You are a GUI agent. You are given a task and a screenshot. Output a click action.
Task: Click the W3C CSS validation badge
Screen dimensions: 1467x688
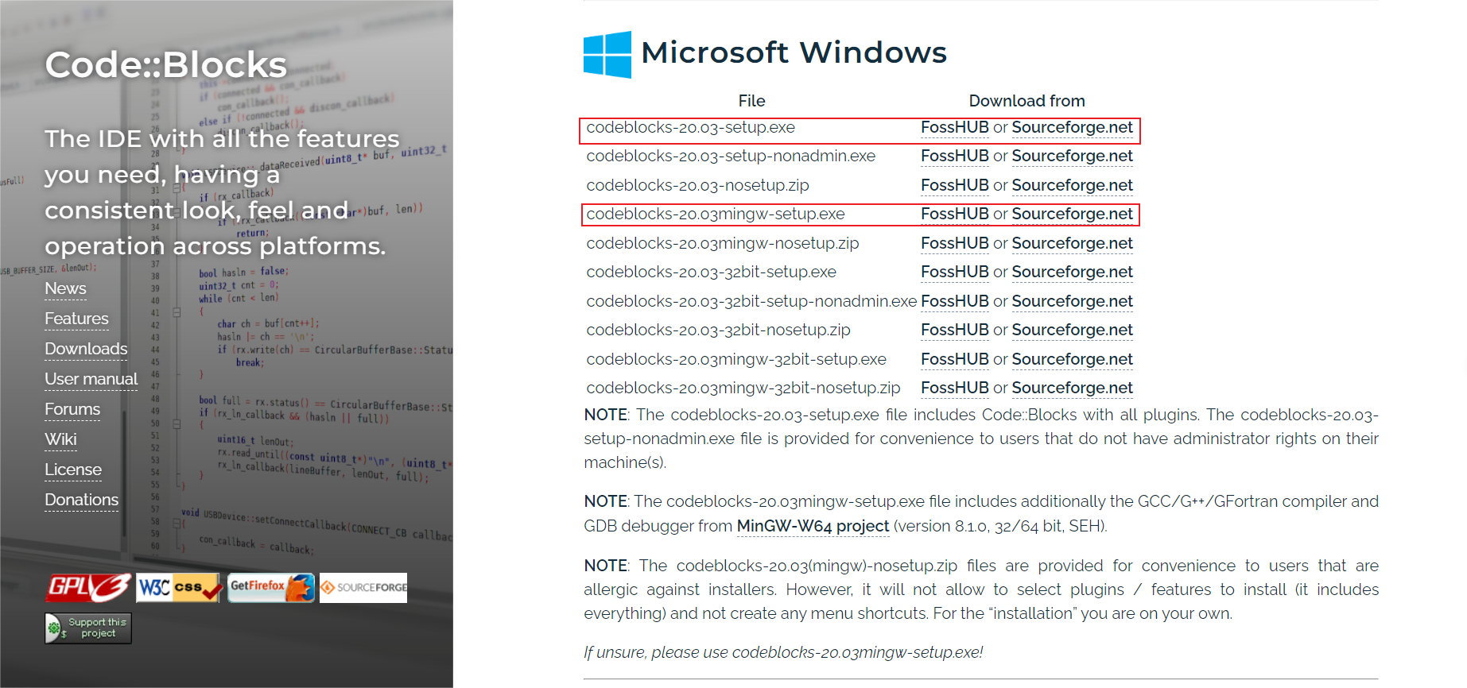pyautogui.click(x=179, y=588)
